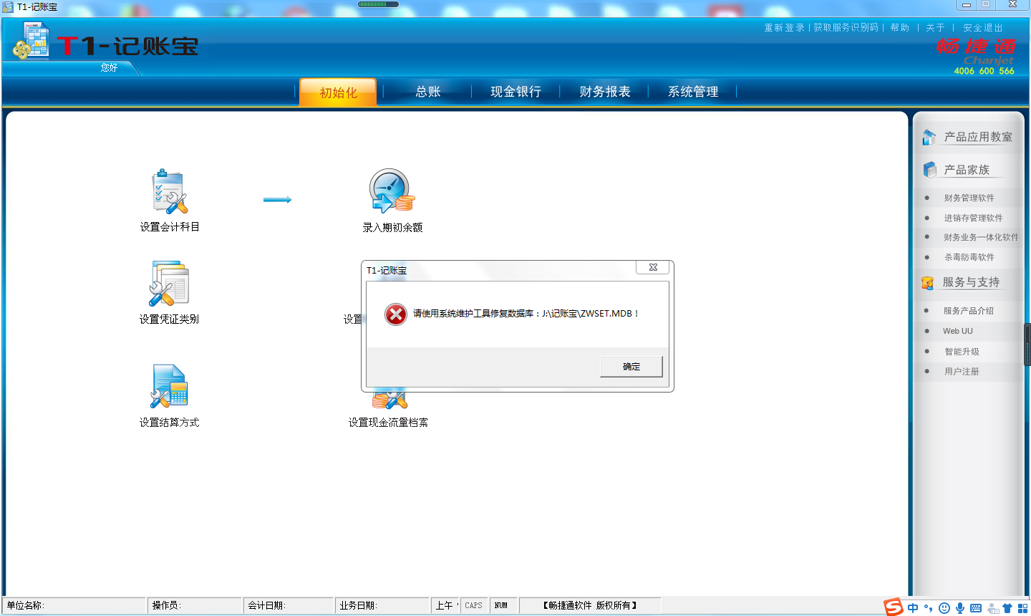Click the user account icon in IME bar

tap(993, 608)
